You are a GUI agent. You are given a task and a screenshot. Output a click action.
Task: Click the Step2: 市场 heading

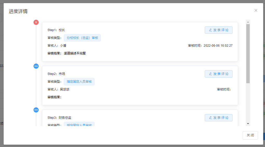click(56, 74)
